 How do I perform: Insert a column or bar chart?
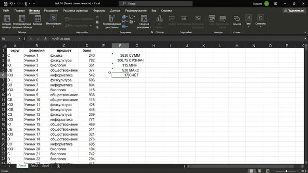[x=125, y=17]
